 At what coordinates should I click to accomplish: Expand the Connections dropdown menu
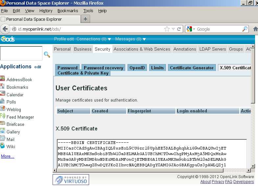[94, 39]
